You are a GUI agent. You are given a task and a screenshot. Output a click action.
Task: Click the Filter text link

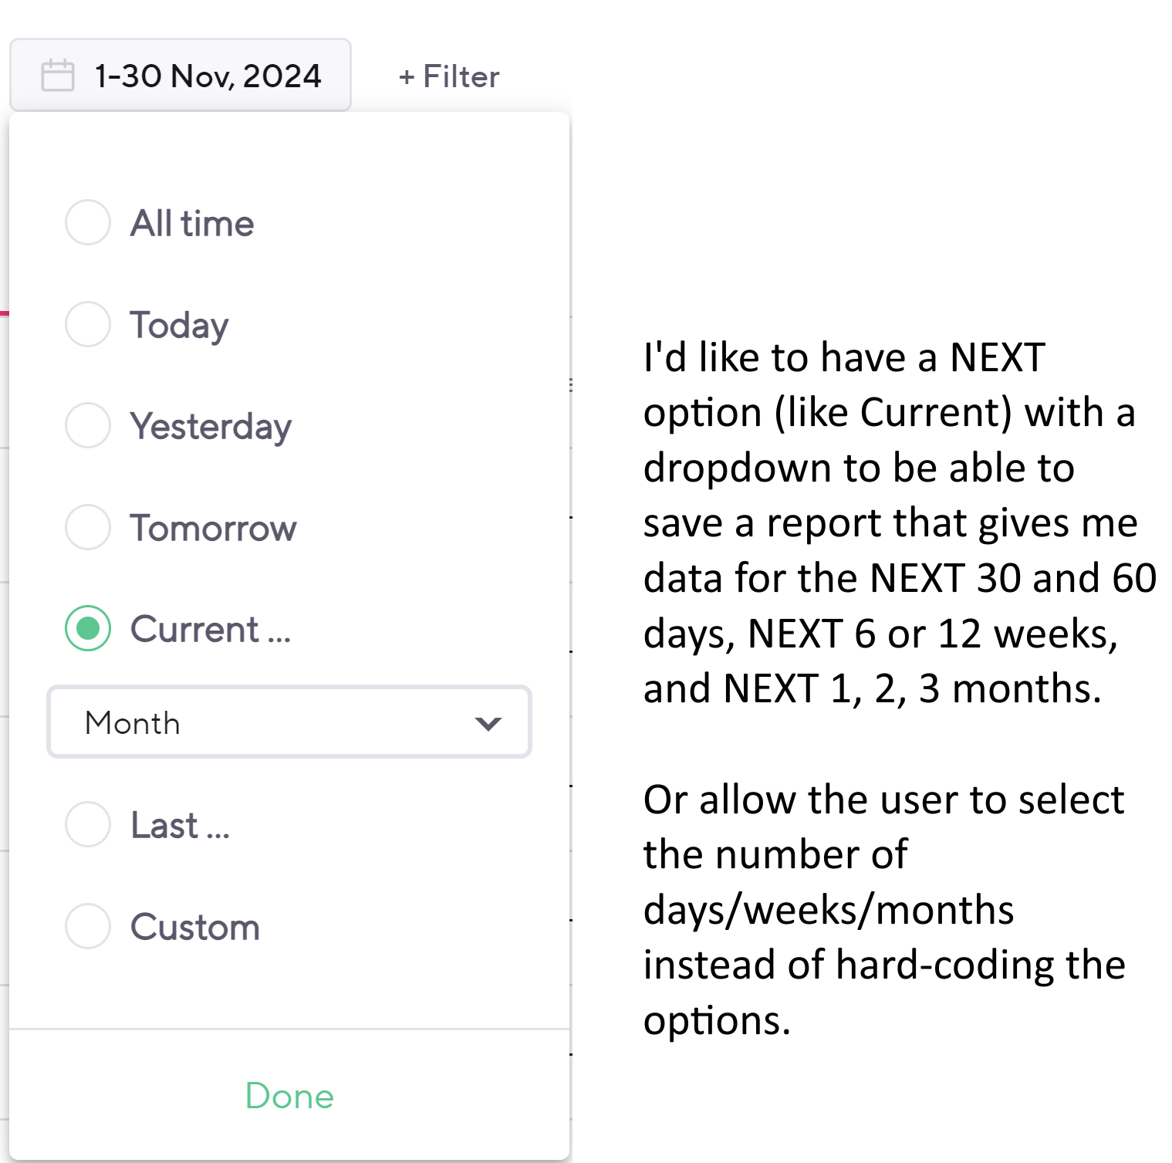coord(461,77)
